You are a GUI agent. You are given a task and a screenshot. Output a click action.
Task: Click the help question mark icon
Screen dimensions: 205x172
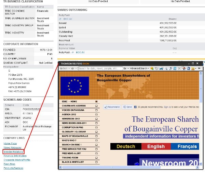[x=193, y=69]
